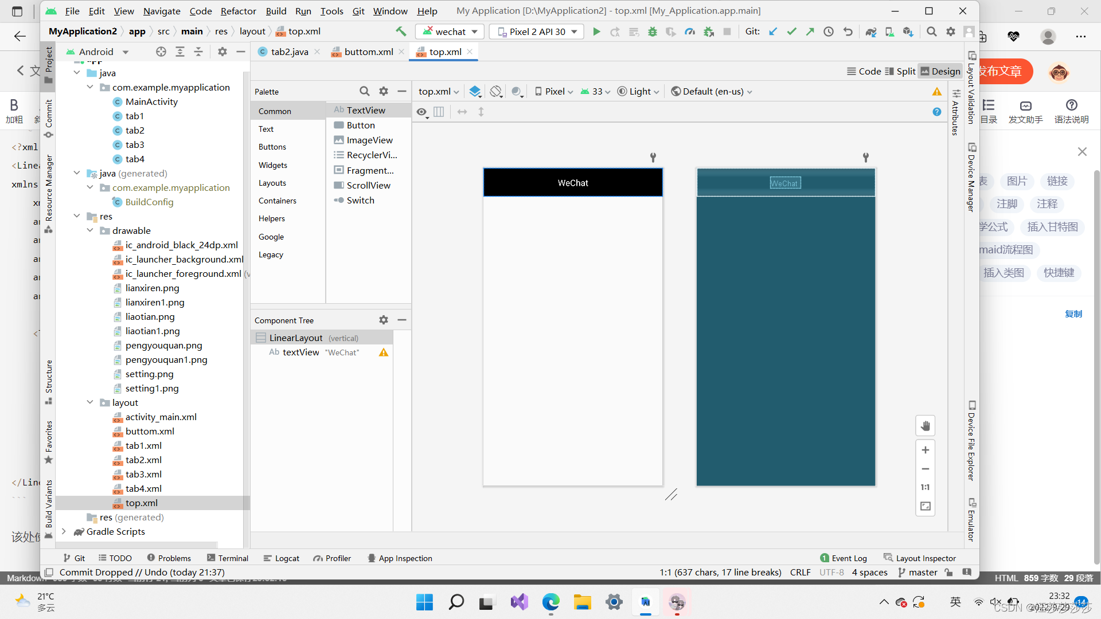Switch to the buttom.xml editor tab
The image size is (1101, 619).
click(368, 52)
